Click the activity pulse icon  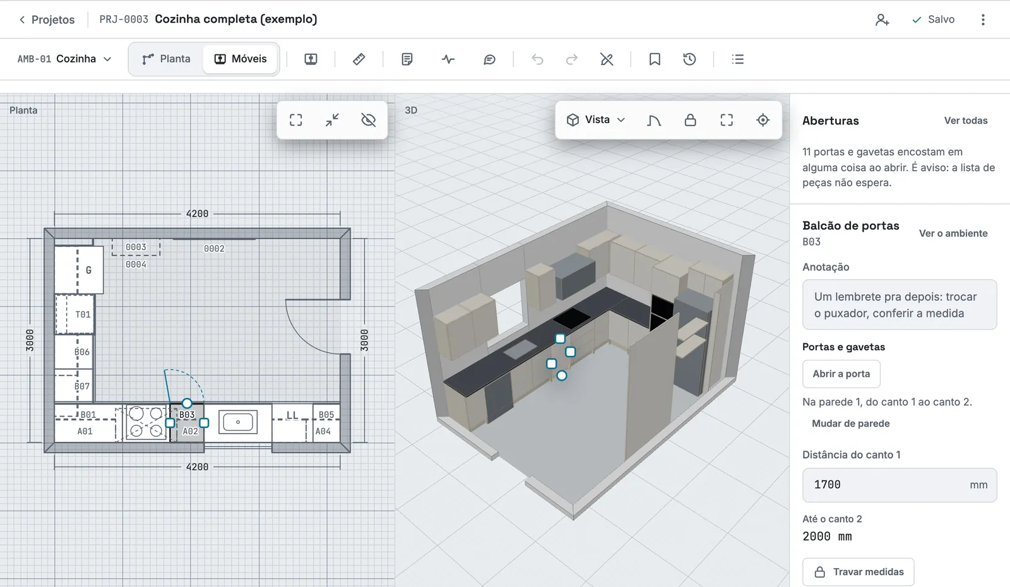[448, 59]
